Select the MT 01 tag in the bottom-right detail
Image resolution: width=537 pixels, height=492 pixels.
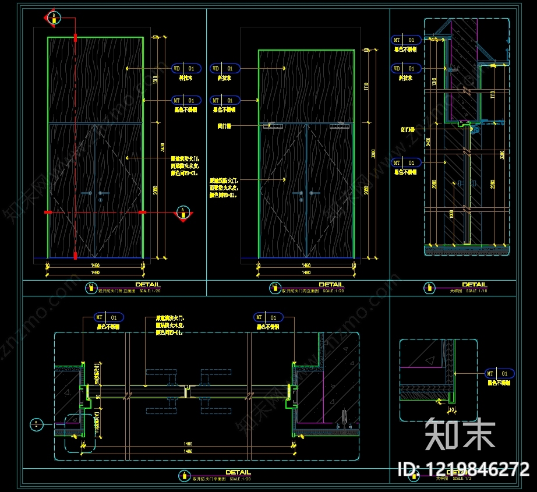pos(499,374)
